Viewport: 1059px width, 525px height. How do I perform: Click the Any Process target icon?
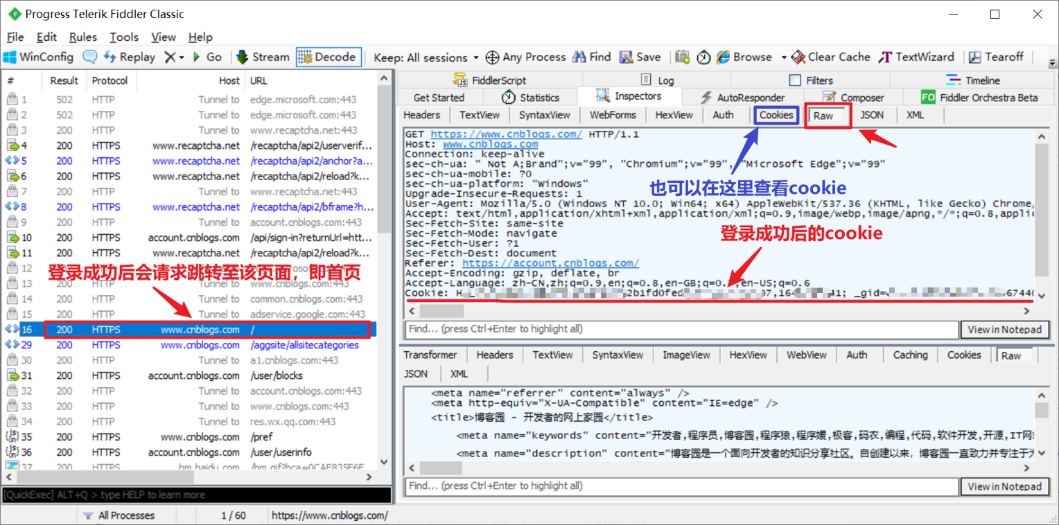492,57
